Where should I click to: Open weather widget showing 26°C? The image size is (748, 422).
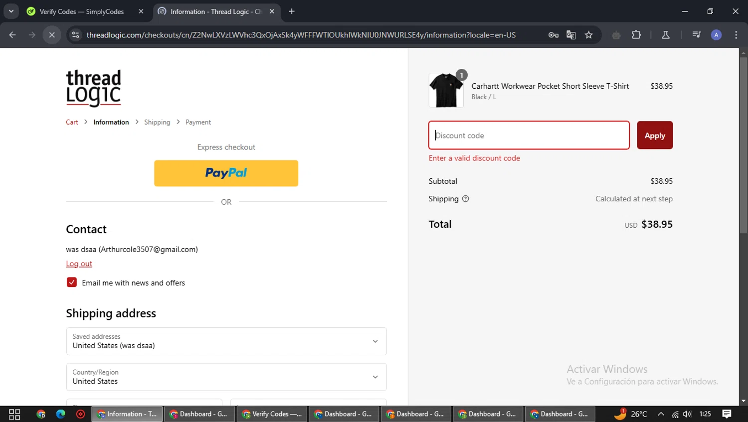point(631,414)
